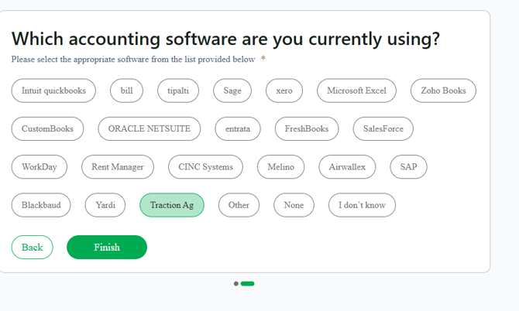Select the Rent Manager chip
This screenshot has width=519, height=311.
(x=118, y=166)
